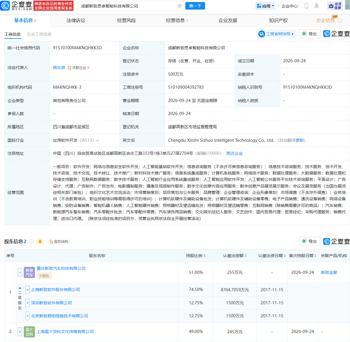Open notifications bell in the top bar
Image resolution: width=350 pixels, height=342 pixels.
pos(317,6)
